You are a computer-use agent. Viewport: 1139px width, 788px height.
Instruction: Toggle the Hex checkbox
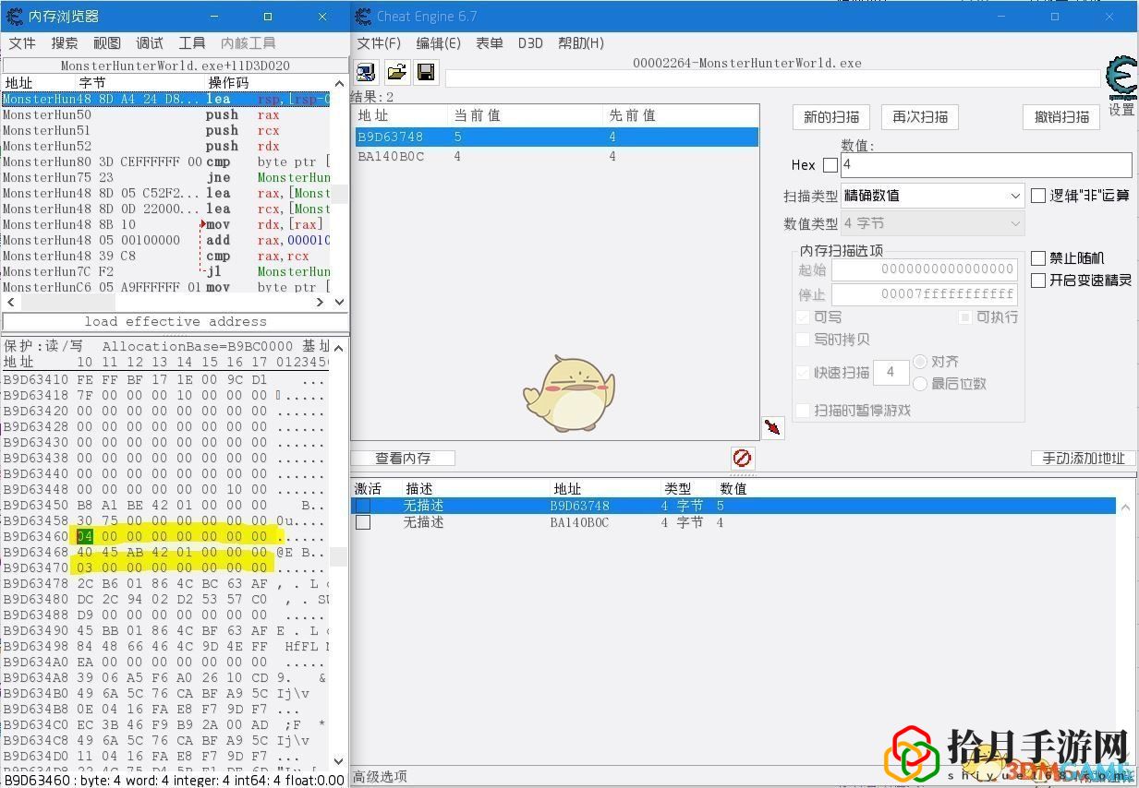pos(830,165)
